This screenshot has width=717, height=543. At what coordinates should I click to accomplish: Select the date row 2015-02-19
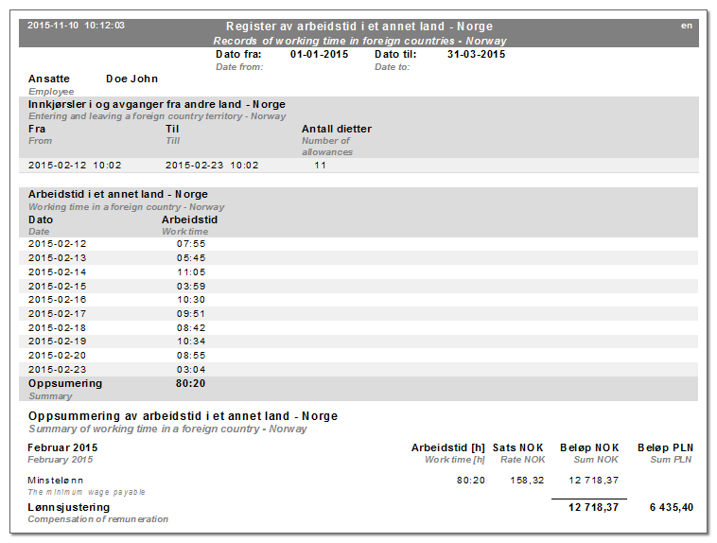[x=57, y=342]
